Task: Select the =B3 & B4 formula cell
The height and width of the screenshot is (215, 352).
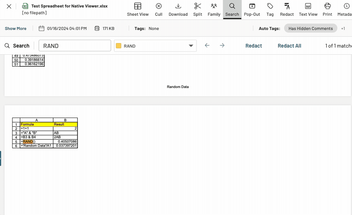Action: tap(37, 137)
